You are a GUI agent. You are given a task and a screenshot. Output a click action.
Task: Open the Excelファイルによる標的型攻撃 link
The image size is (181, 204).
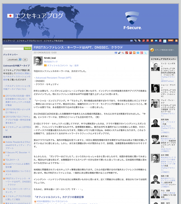click(17, 165)
